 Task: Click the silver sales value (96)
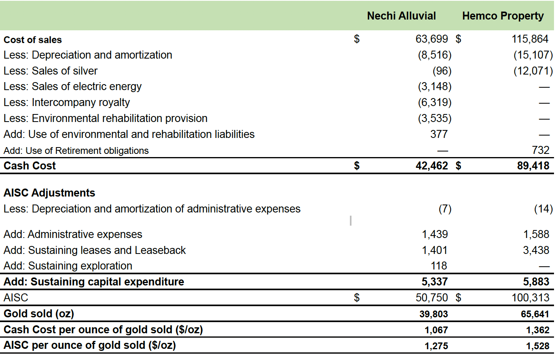point(442,71)
